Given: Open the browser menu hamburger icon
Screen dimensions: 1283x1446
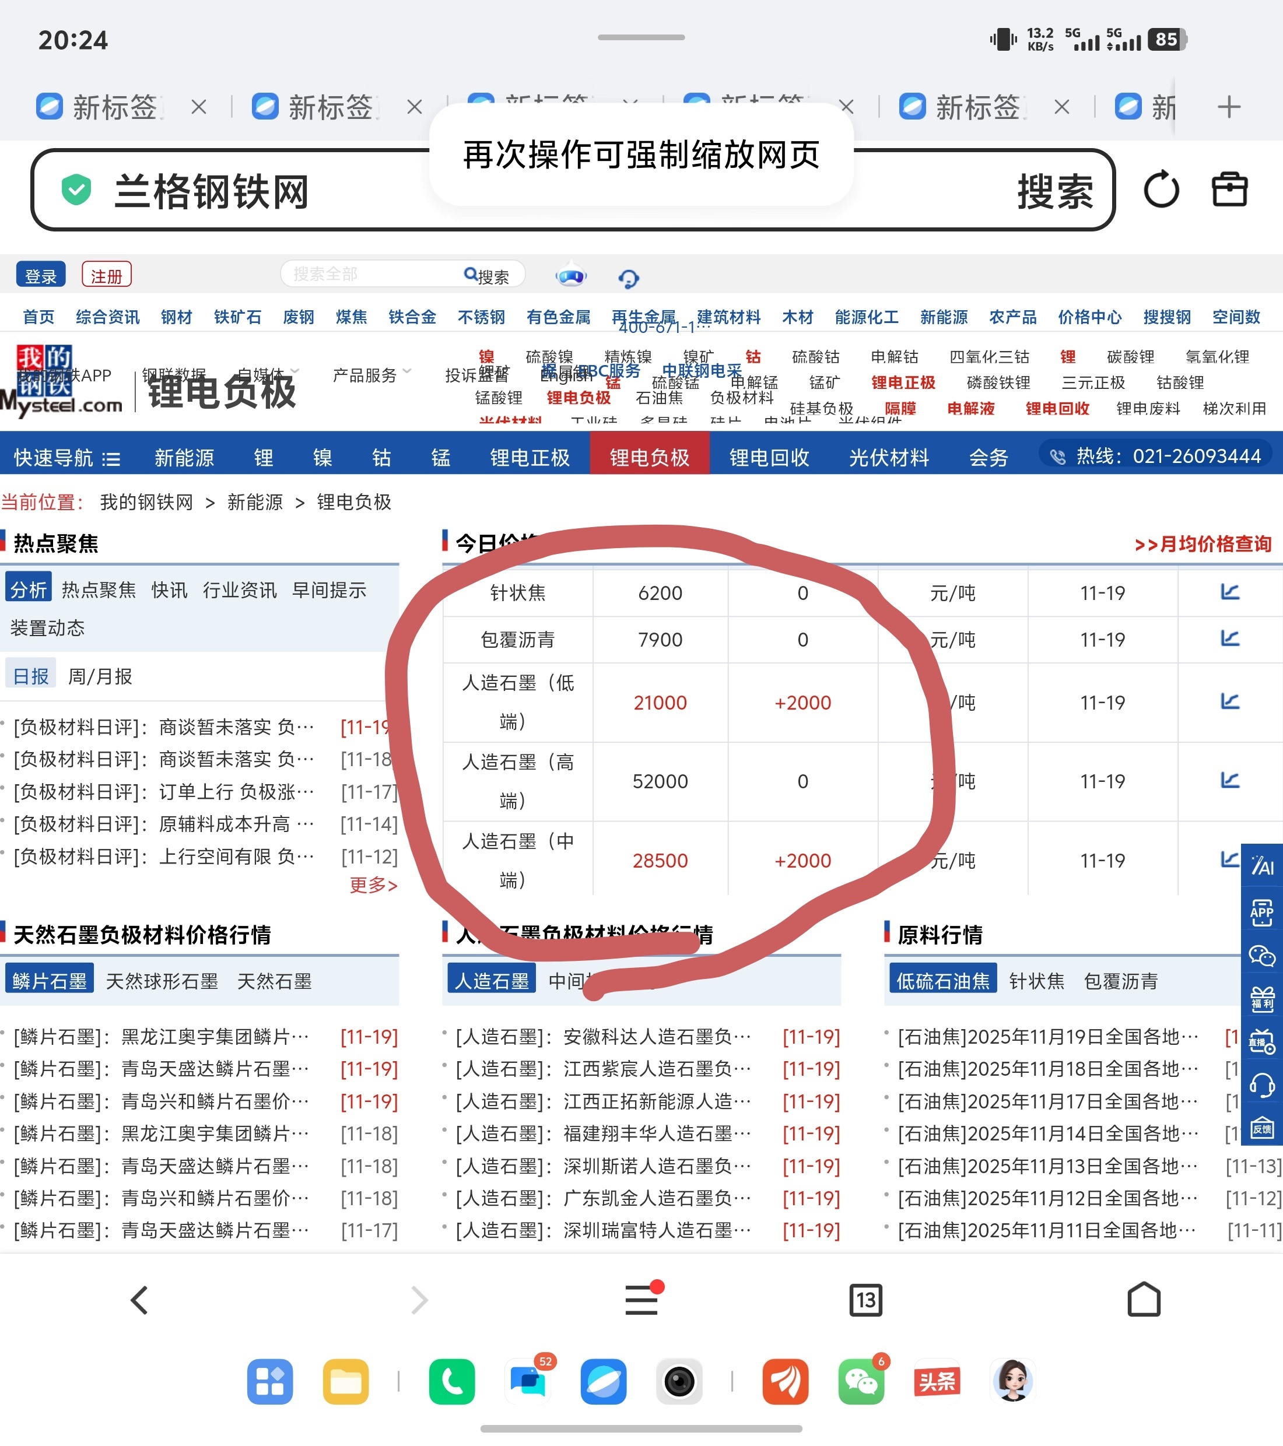Looking at the screenshot, I should coord(642,1300).
